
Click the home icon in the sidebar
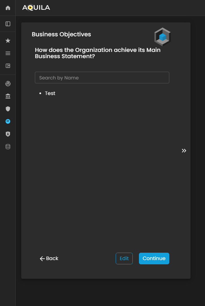(x=8, y=8)
